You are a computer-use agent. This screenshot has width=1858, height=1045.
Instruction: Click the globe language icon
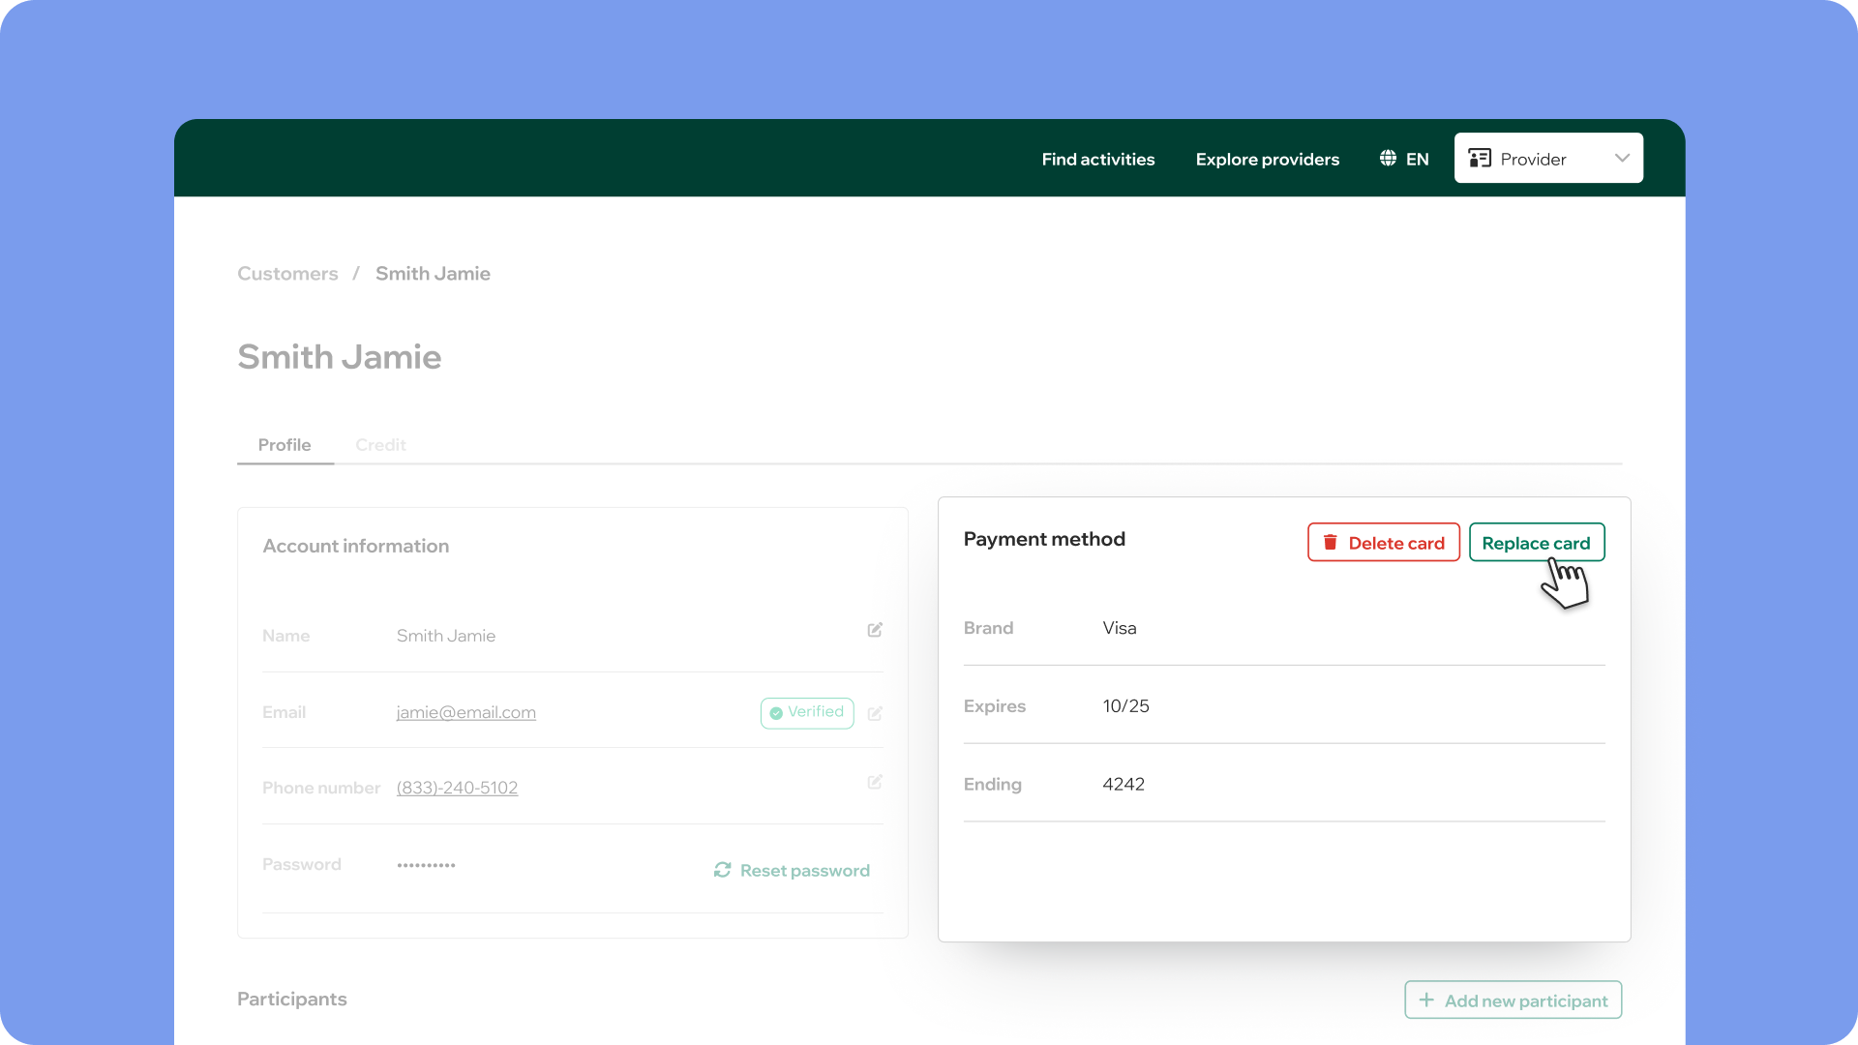pyautogui.click(x=1388, y=159)
